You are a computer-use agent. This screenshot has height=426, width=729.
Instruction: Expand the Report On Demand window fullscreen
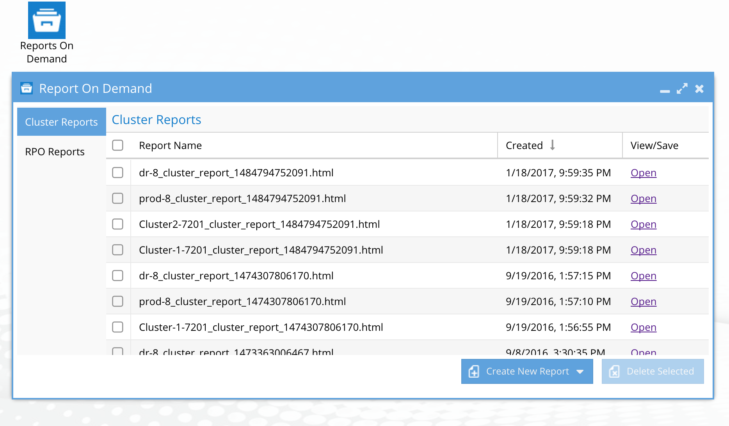(682, 89)
